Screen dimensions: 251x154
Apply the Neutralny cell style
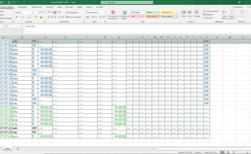[x=168, y=12]
